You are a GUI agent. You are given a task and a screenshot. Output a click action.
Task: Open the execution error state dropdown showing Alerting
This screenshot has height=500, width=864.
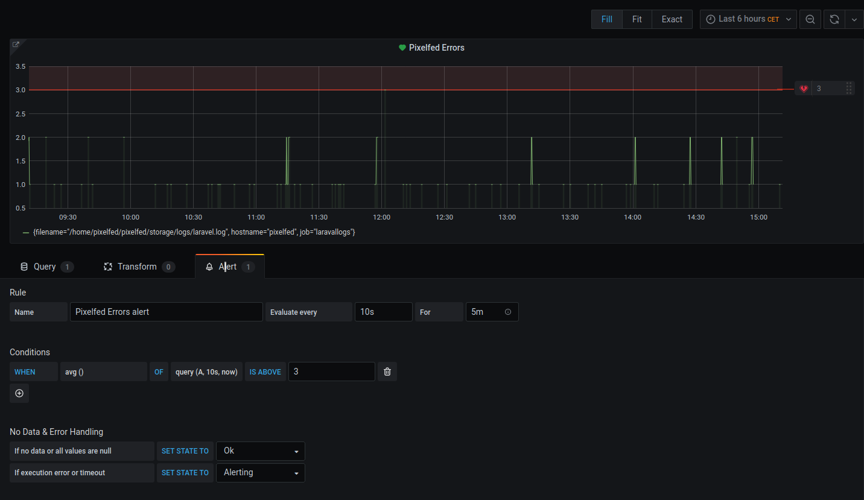(261, 472)
